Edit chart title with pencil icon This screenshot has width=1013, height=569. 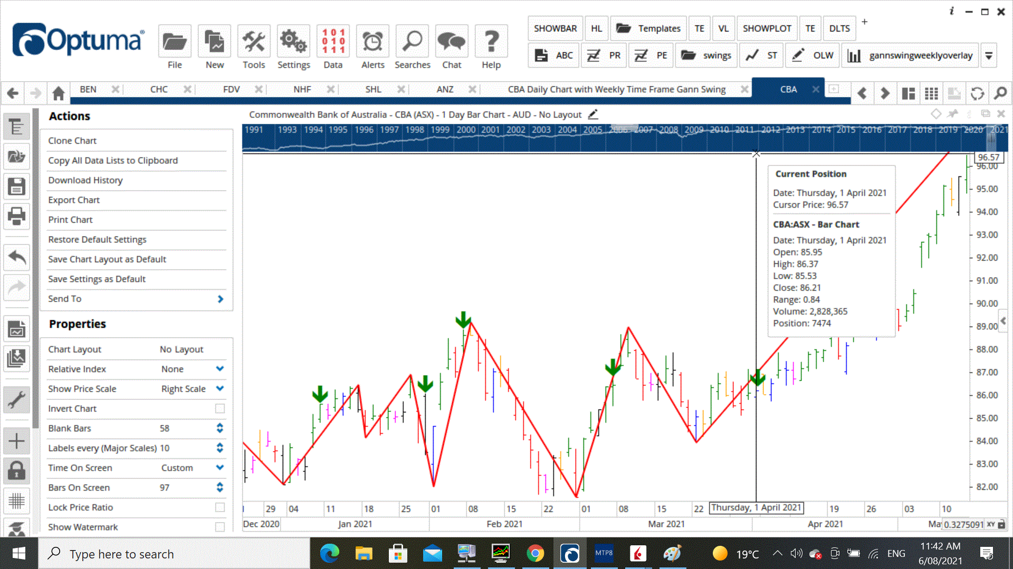coord(593,114)
